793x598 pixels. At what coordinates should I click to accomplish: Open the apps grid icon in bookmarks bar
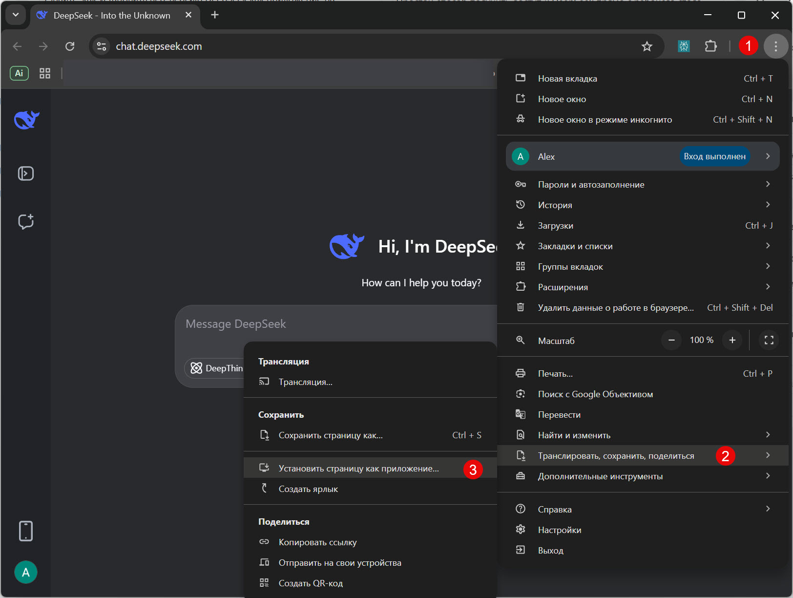pyautogui.click(x=45, y=73)
